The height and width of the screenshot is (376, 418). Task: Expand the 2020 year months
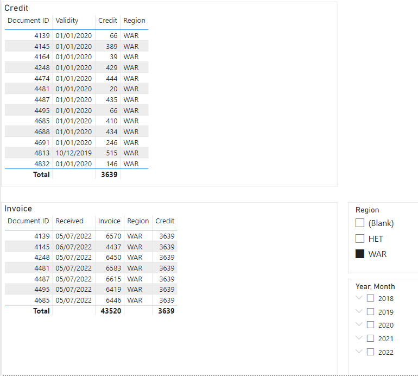point(359,324)
